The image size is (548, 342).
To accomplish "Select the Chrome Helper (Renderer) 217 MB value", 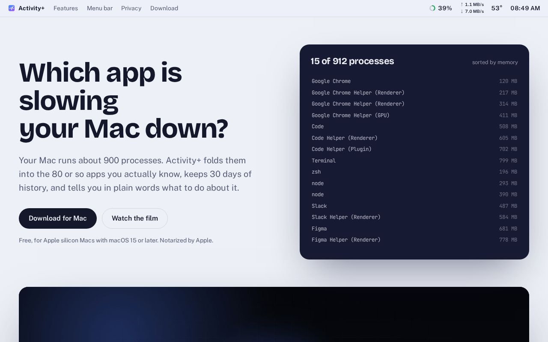I will point(508,93).
